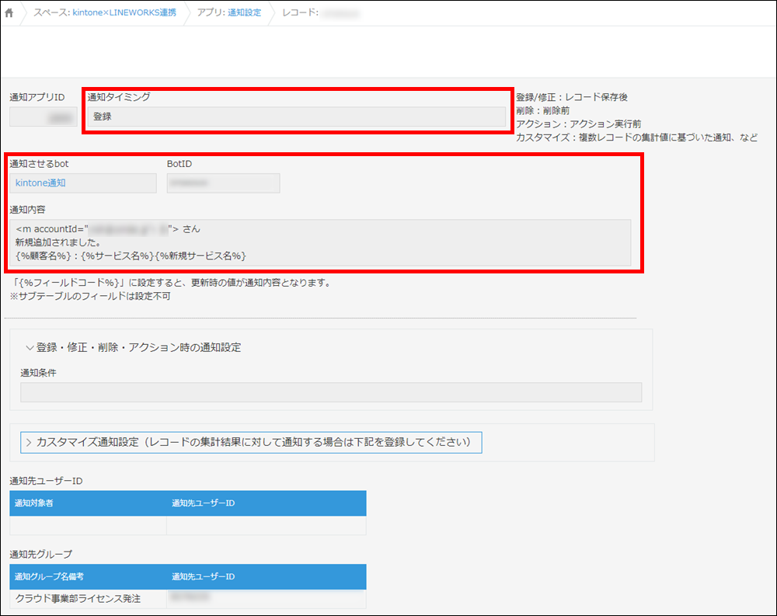The image size is (777, 616).
Task: Select the {%フィールドコード%} hint text
Action: pyautogui.click(x=172, y=283)
